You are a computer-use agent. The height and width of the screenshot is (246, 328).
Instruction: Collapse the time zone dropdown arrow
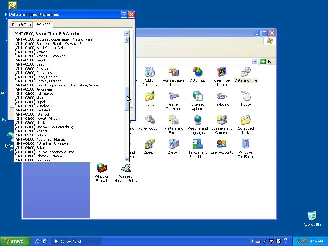coord(127,33)
